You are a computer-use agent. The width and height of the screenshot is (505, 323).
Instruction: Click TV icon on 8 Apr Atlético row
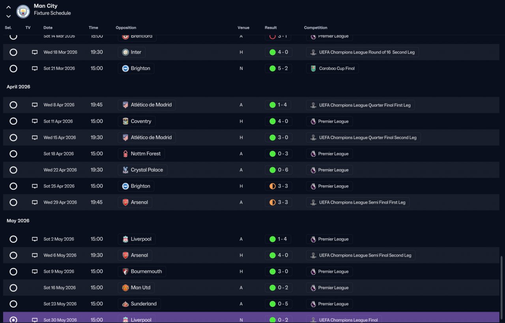(35, 105)
